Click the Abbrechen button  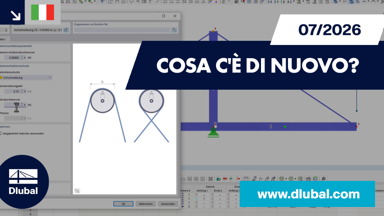pyautogui.click(x=145, y=204)
